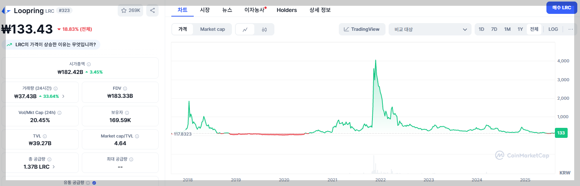The height and width of the screenshot is (186, 580).
Task: Open the Holders tab
Action: [x=287, y=10]
